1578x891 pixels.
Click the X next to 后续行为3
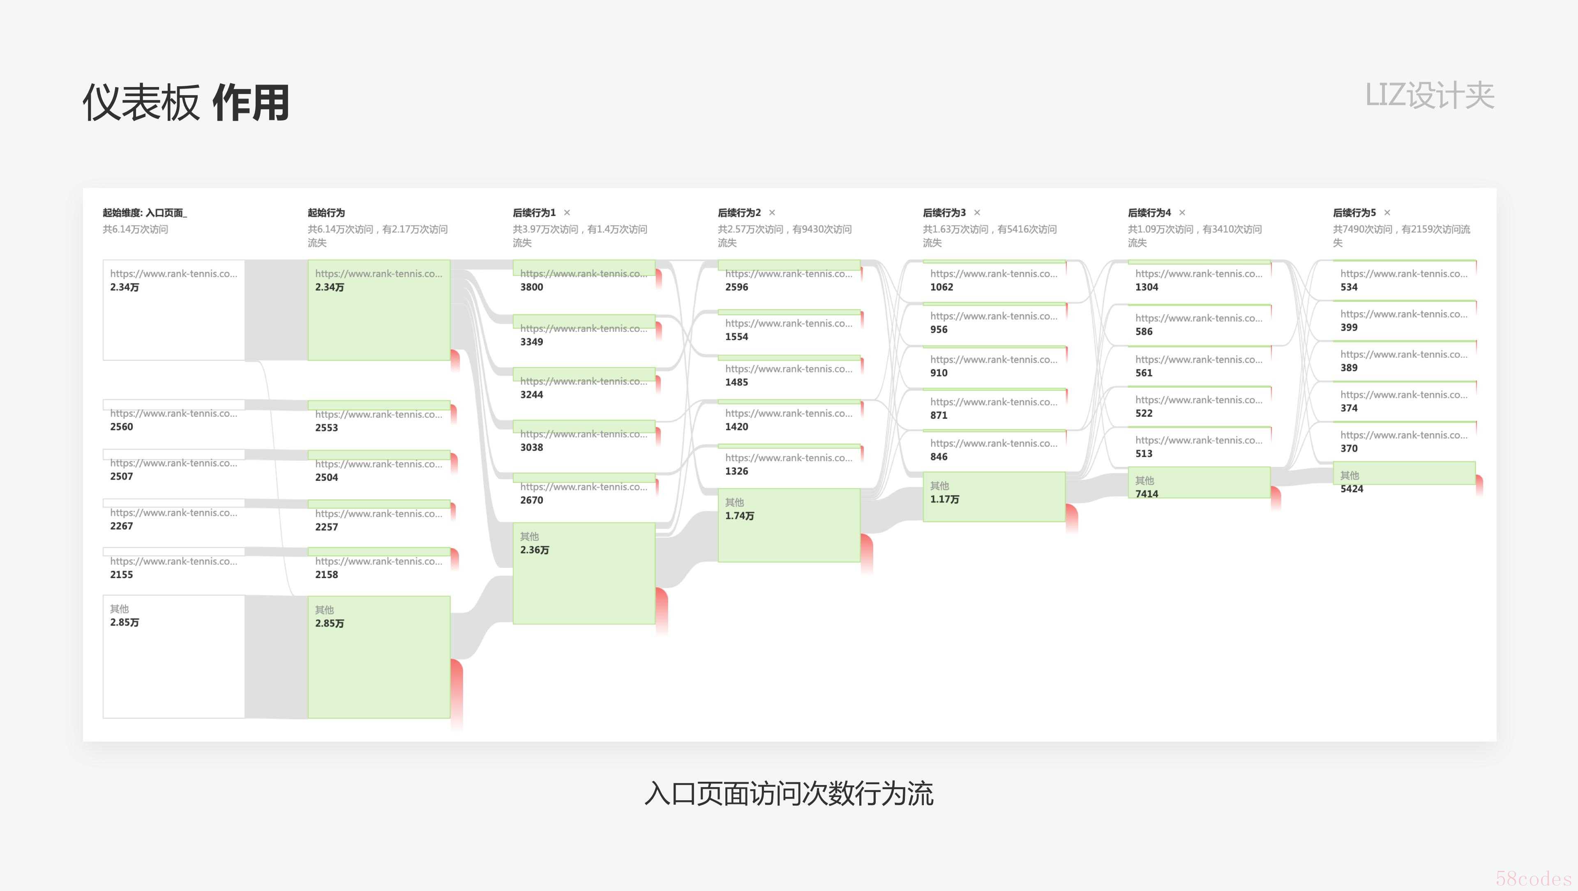click(977, 213)
